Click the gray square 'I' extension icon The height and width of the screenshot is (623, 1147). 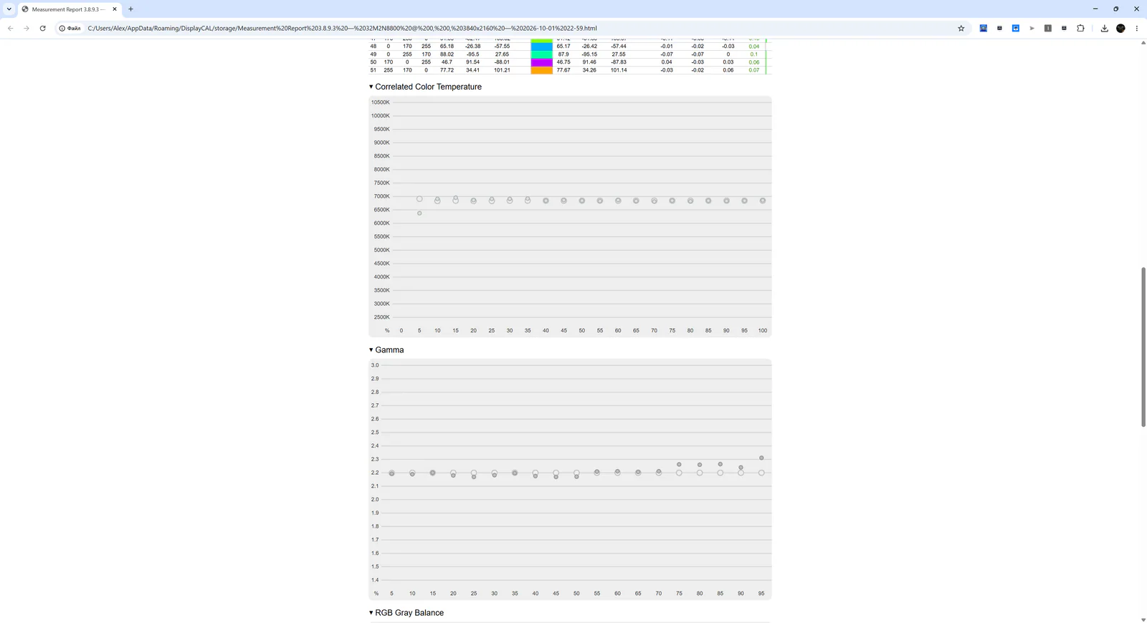(x=1047, y=29)
